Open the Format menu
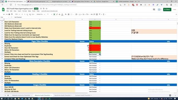The height and width of the screenshot is (100, 178). pyautogui.click(x=24, y=11)
